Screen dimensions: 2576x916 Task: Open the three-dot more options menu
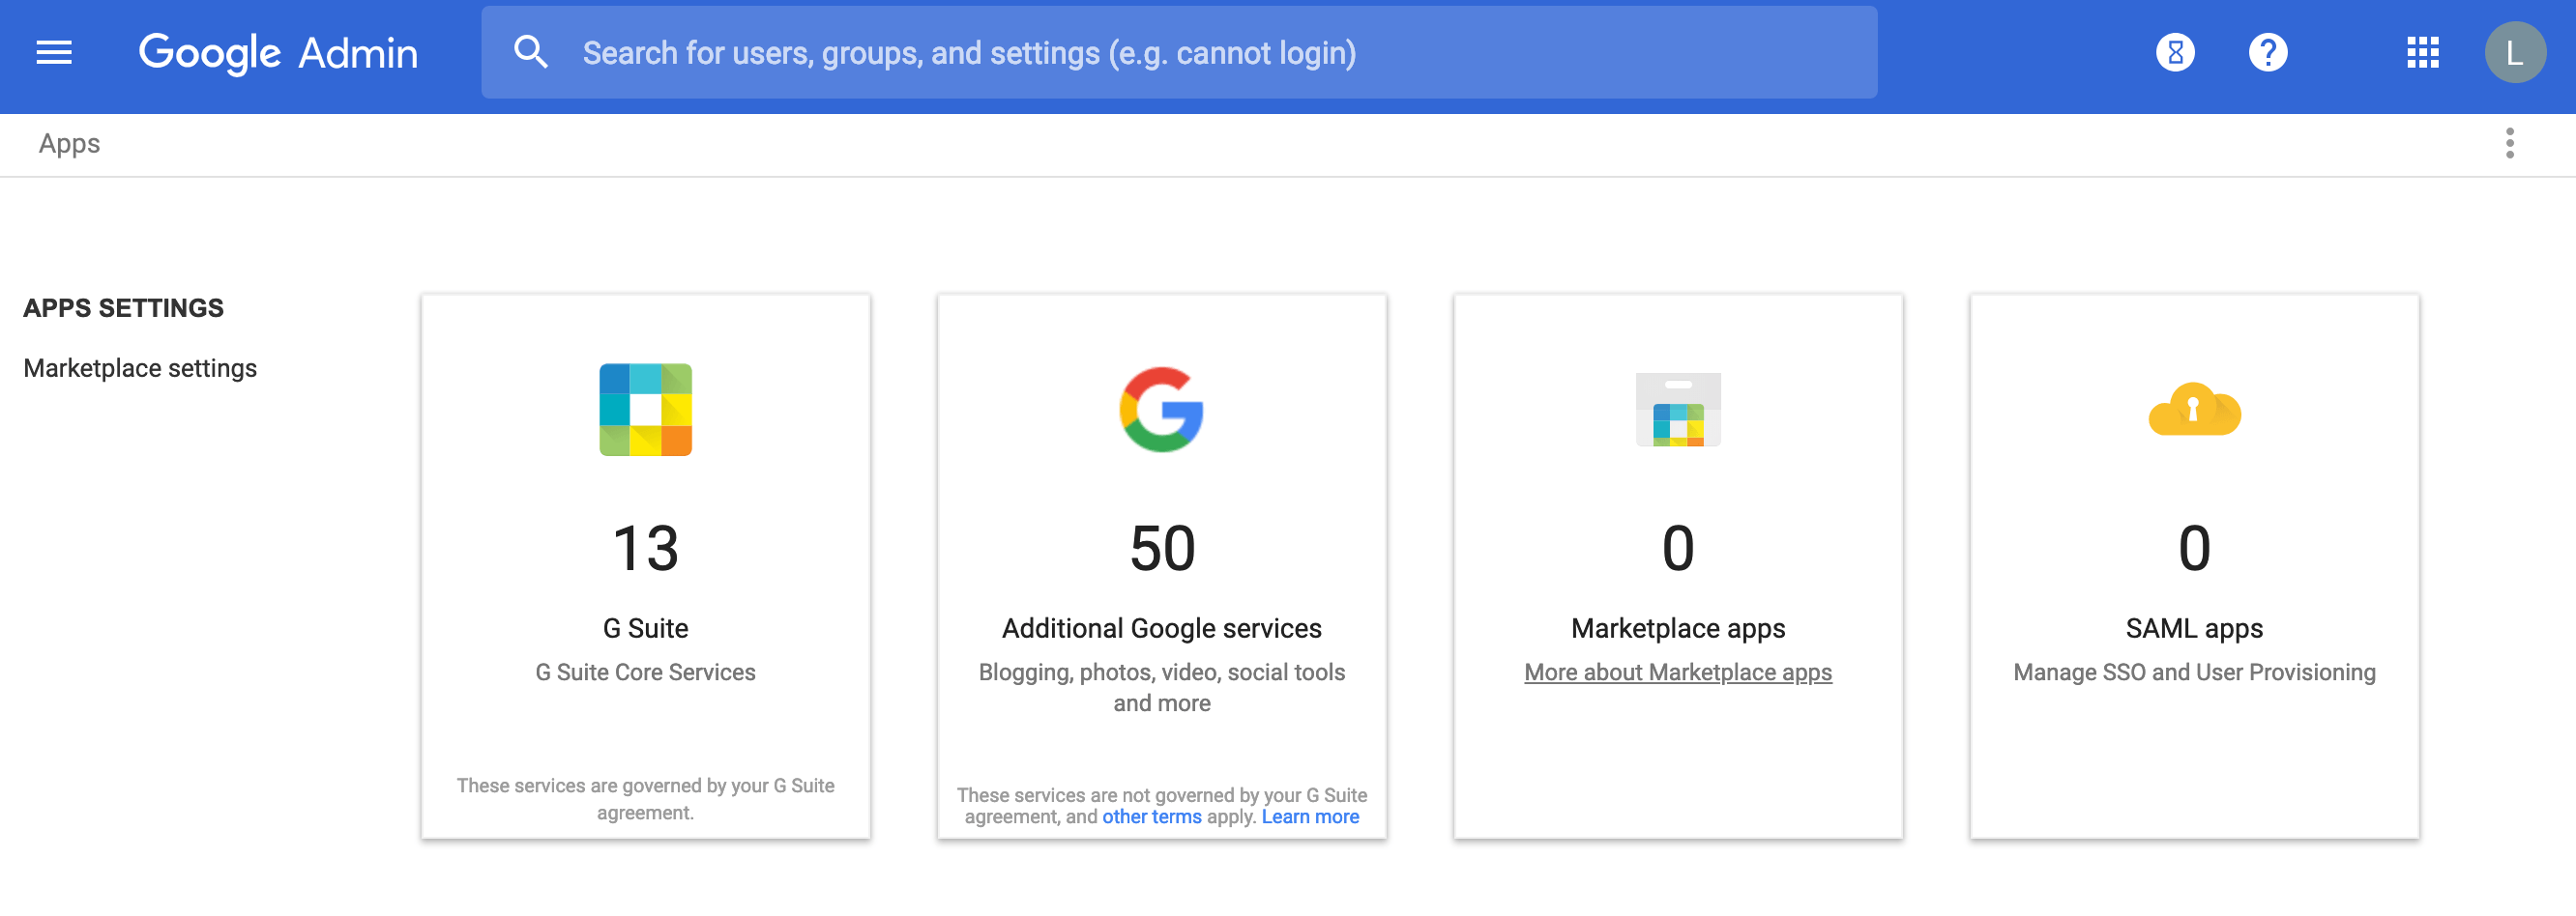[x=2509, y=144]
